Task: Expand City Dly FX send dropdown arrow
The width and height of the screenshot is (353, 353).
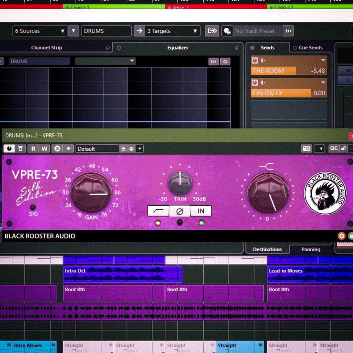Action: (x=323, y=82)
